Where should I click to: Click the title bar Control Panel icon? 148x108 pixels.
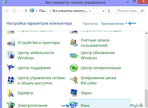click(x=5, y=2)
